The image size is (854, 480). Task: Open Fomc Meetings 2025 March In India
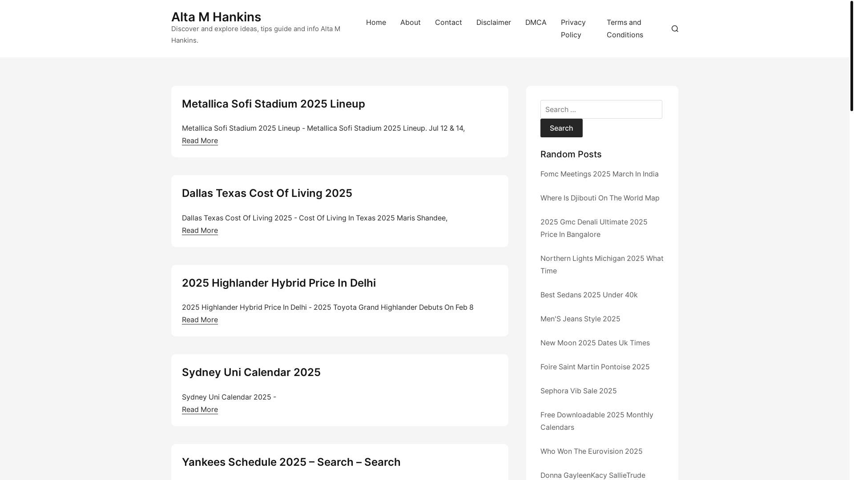tap(599, 174)
